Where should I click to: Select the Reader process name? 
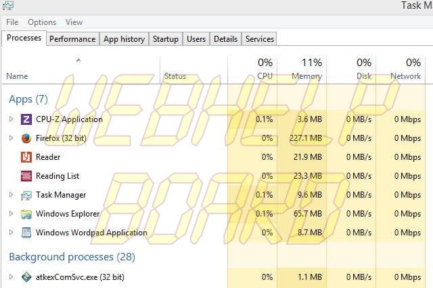48,157
